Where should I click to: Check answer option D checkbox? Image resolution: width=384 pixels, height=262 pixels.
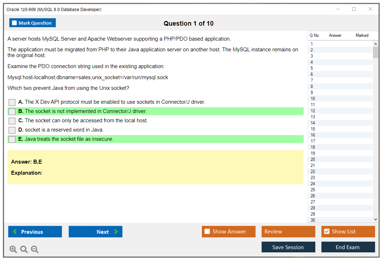point(12,130)
